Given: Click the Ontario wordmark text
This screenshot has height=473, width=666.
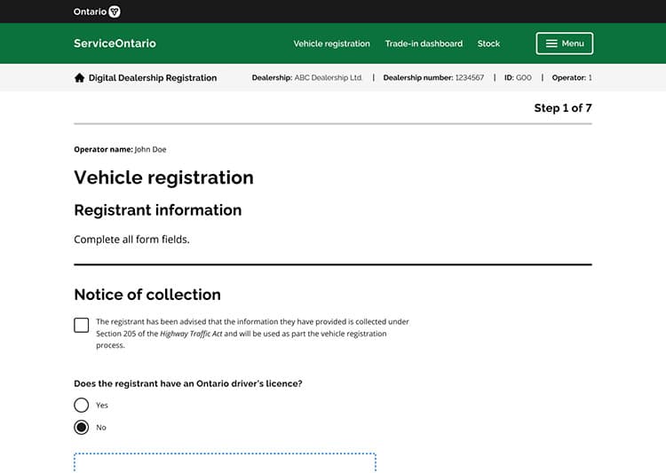Looking at the screenshot, I should (x=90, y=12).
